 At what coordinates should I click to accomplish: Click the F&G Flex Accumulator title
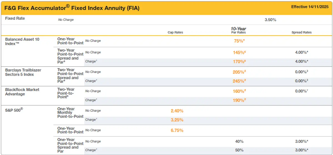click(x=72, y=8)
